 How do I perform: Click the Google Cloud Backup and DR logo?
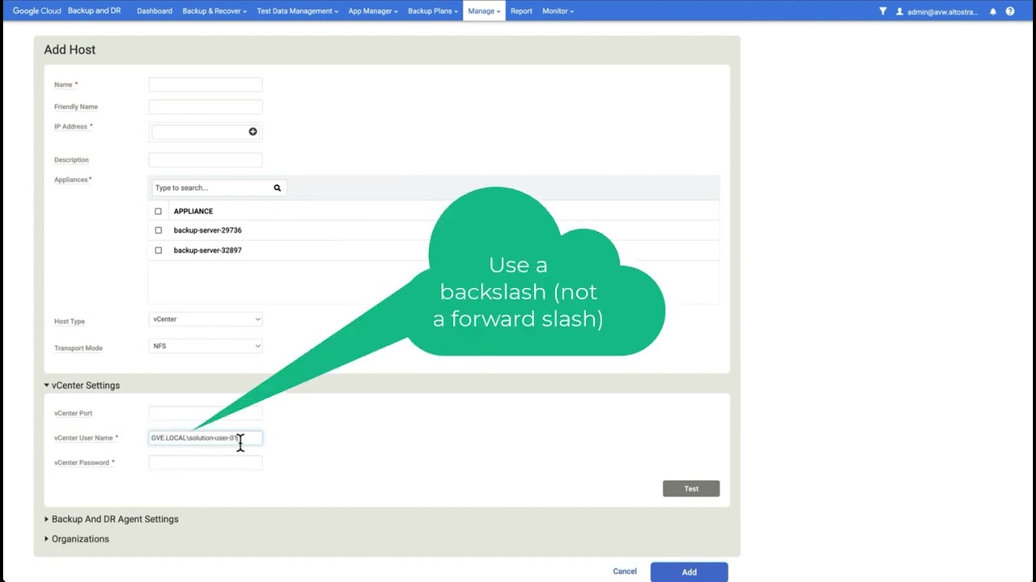(66, 11)
